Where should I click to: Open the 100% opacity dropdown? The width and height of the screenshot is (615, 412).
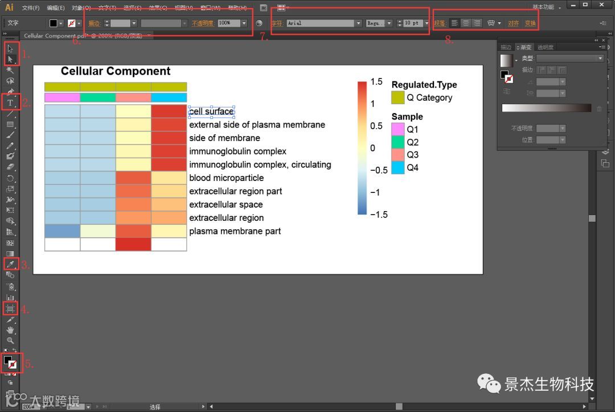tap(244, 23)
